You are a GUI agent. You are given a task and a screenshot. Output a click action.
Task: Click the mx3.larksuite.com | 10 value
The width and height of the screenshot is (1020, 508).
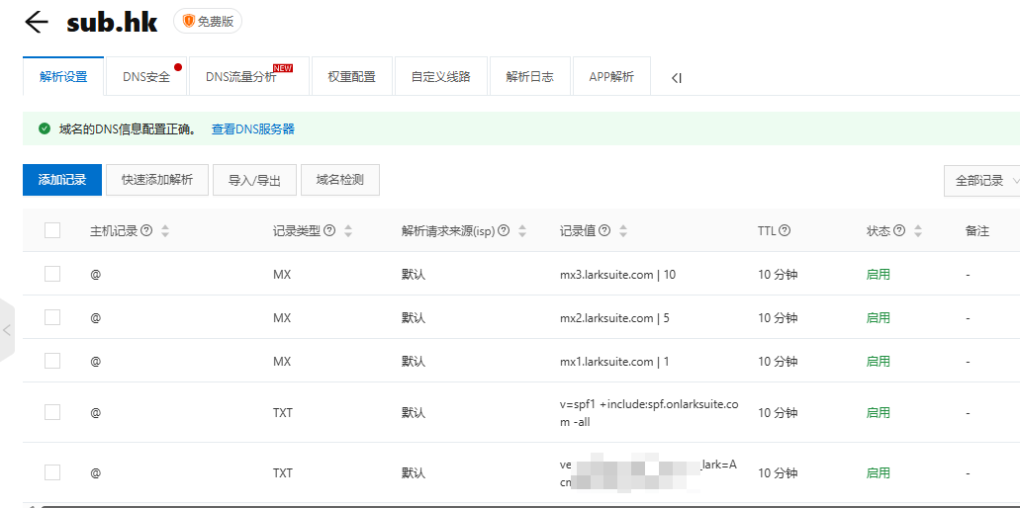[x=617, y=275]
